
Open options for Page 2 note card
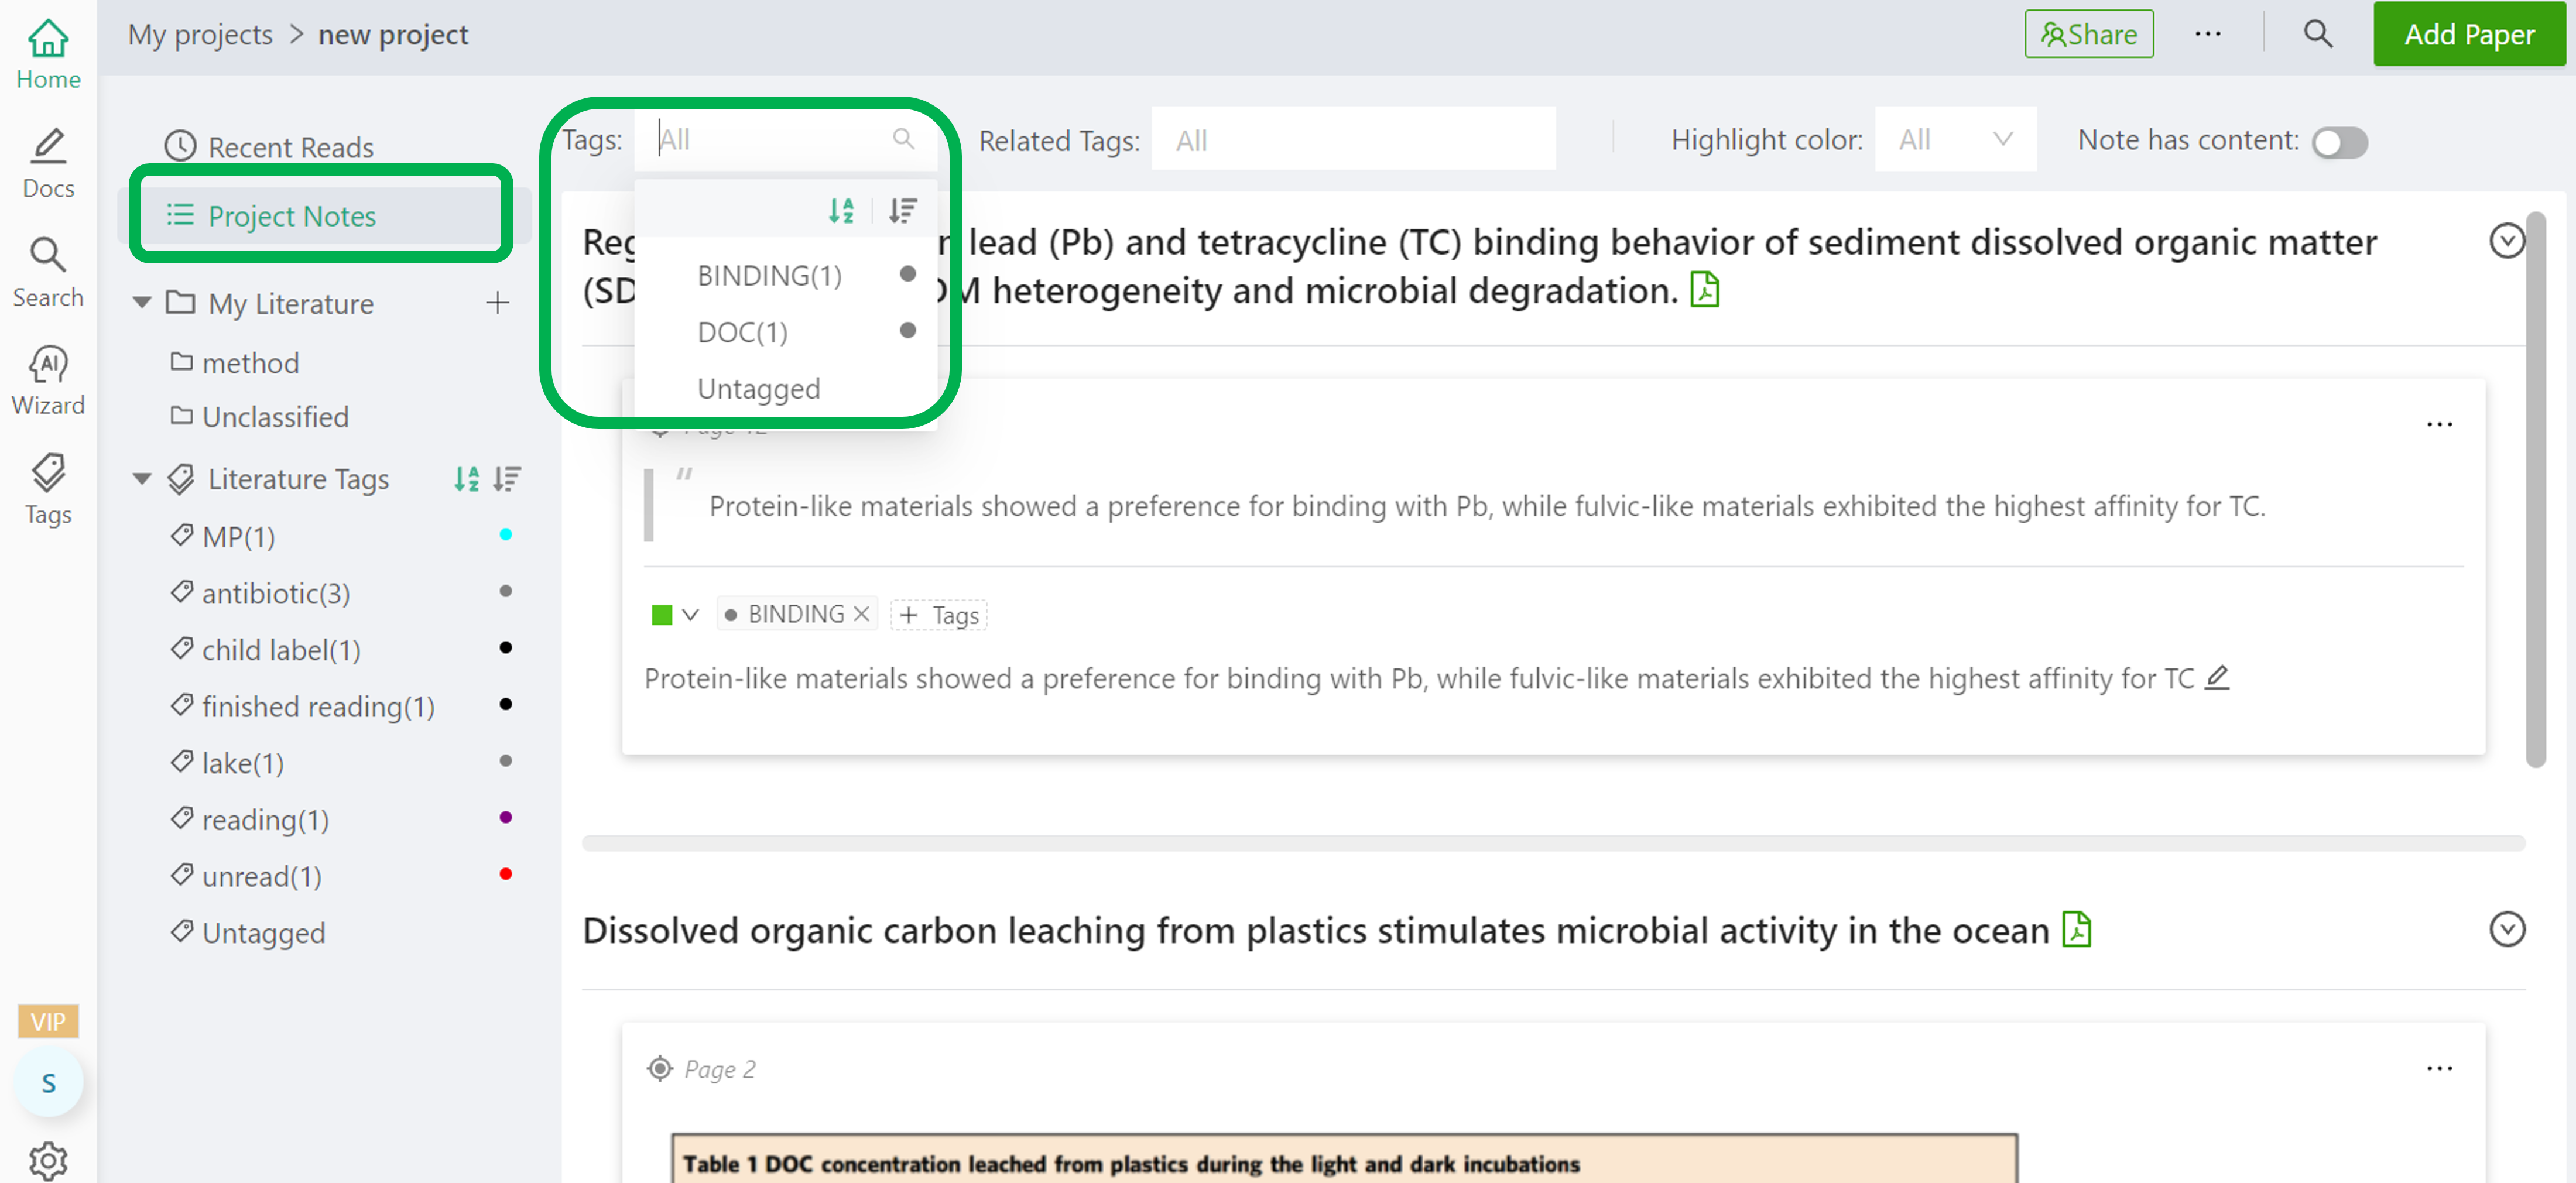2440,1069
